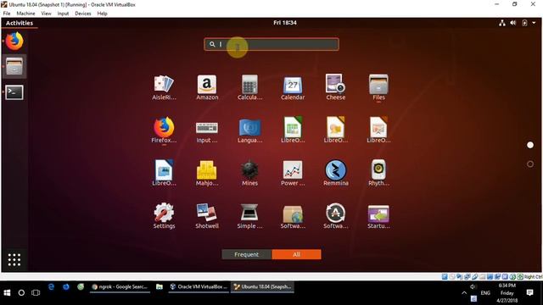Viewport: 543px width, 305px height.
Task: Click Firefox in the Ubuntu dock
Action: 14,42
